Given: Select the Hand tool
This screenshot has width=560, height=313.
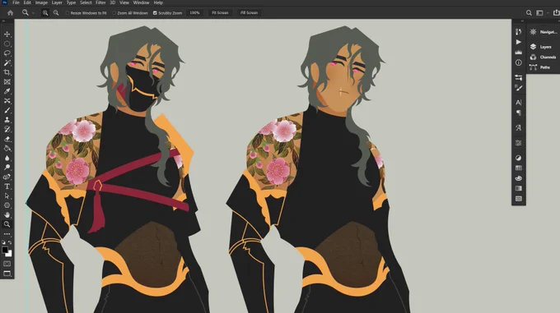Looking at the screenshot, I should point(7,214).
